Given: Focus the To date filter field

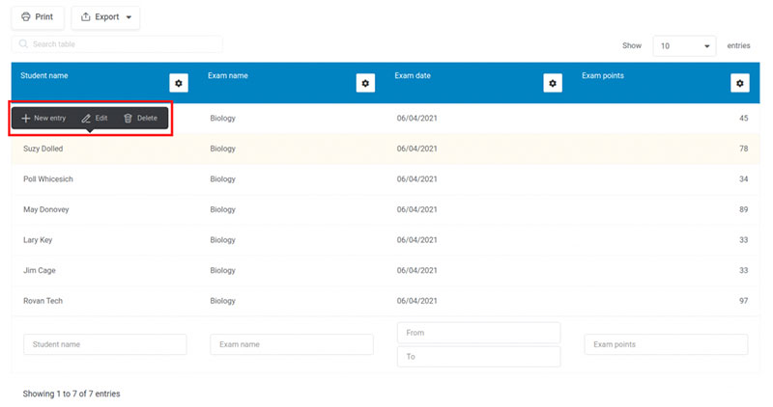Looking at the screenshot, I should tap(478, 356).
